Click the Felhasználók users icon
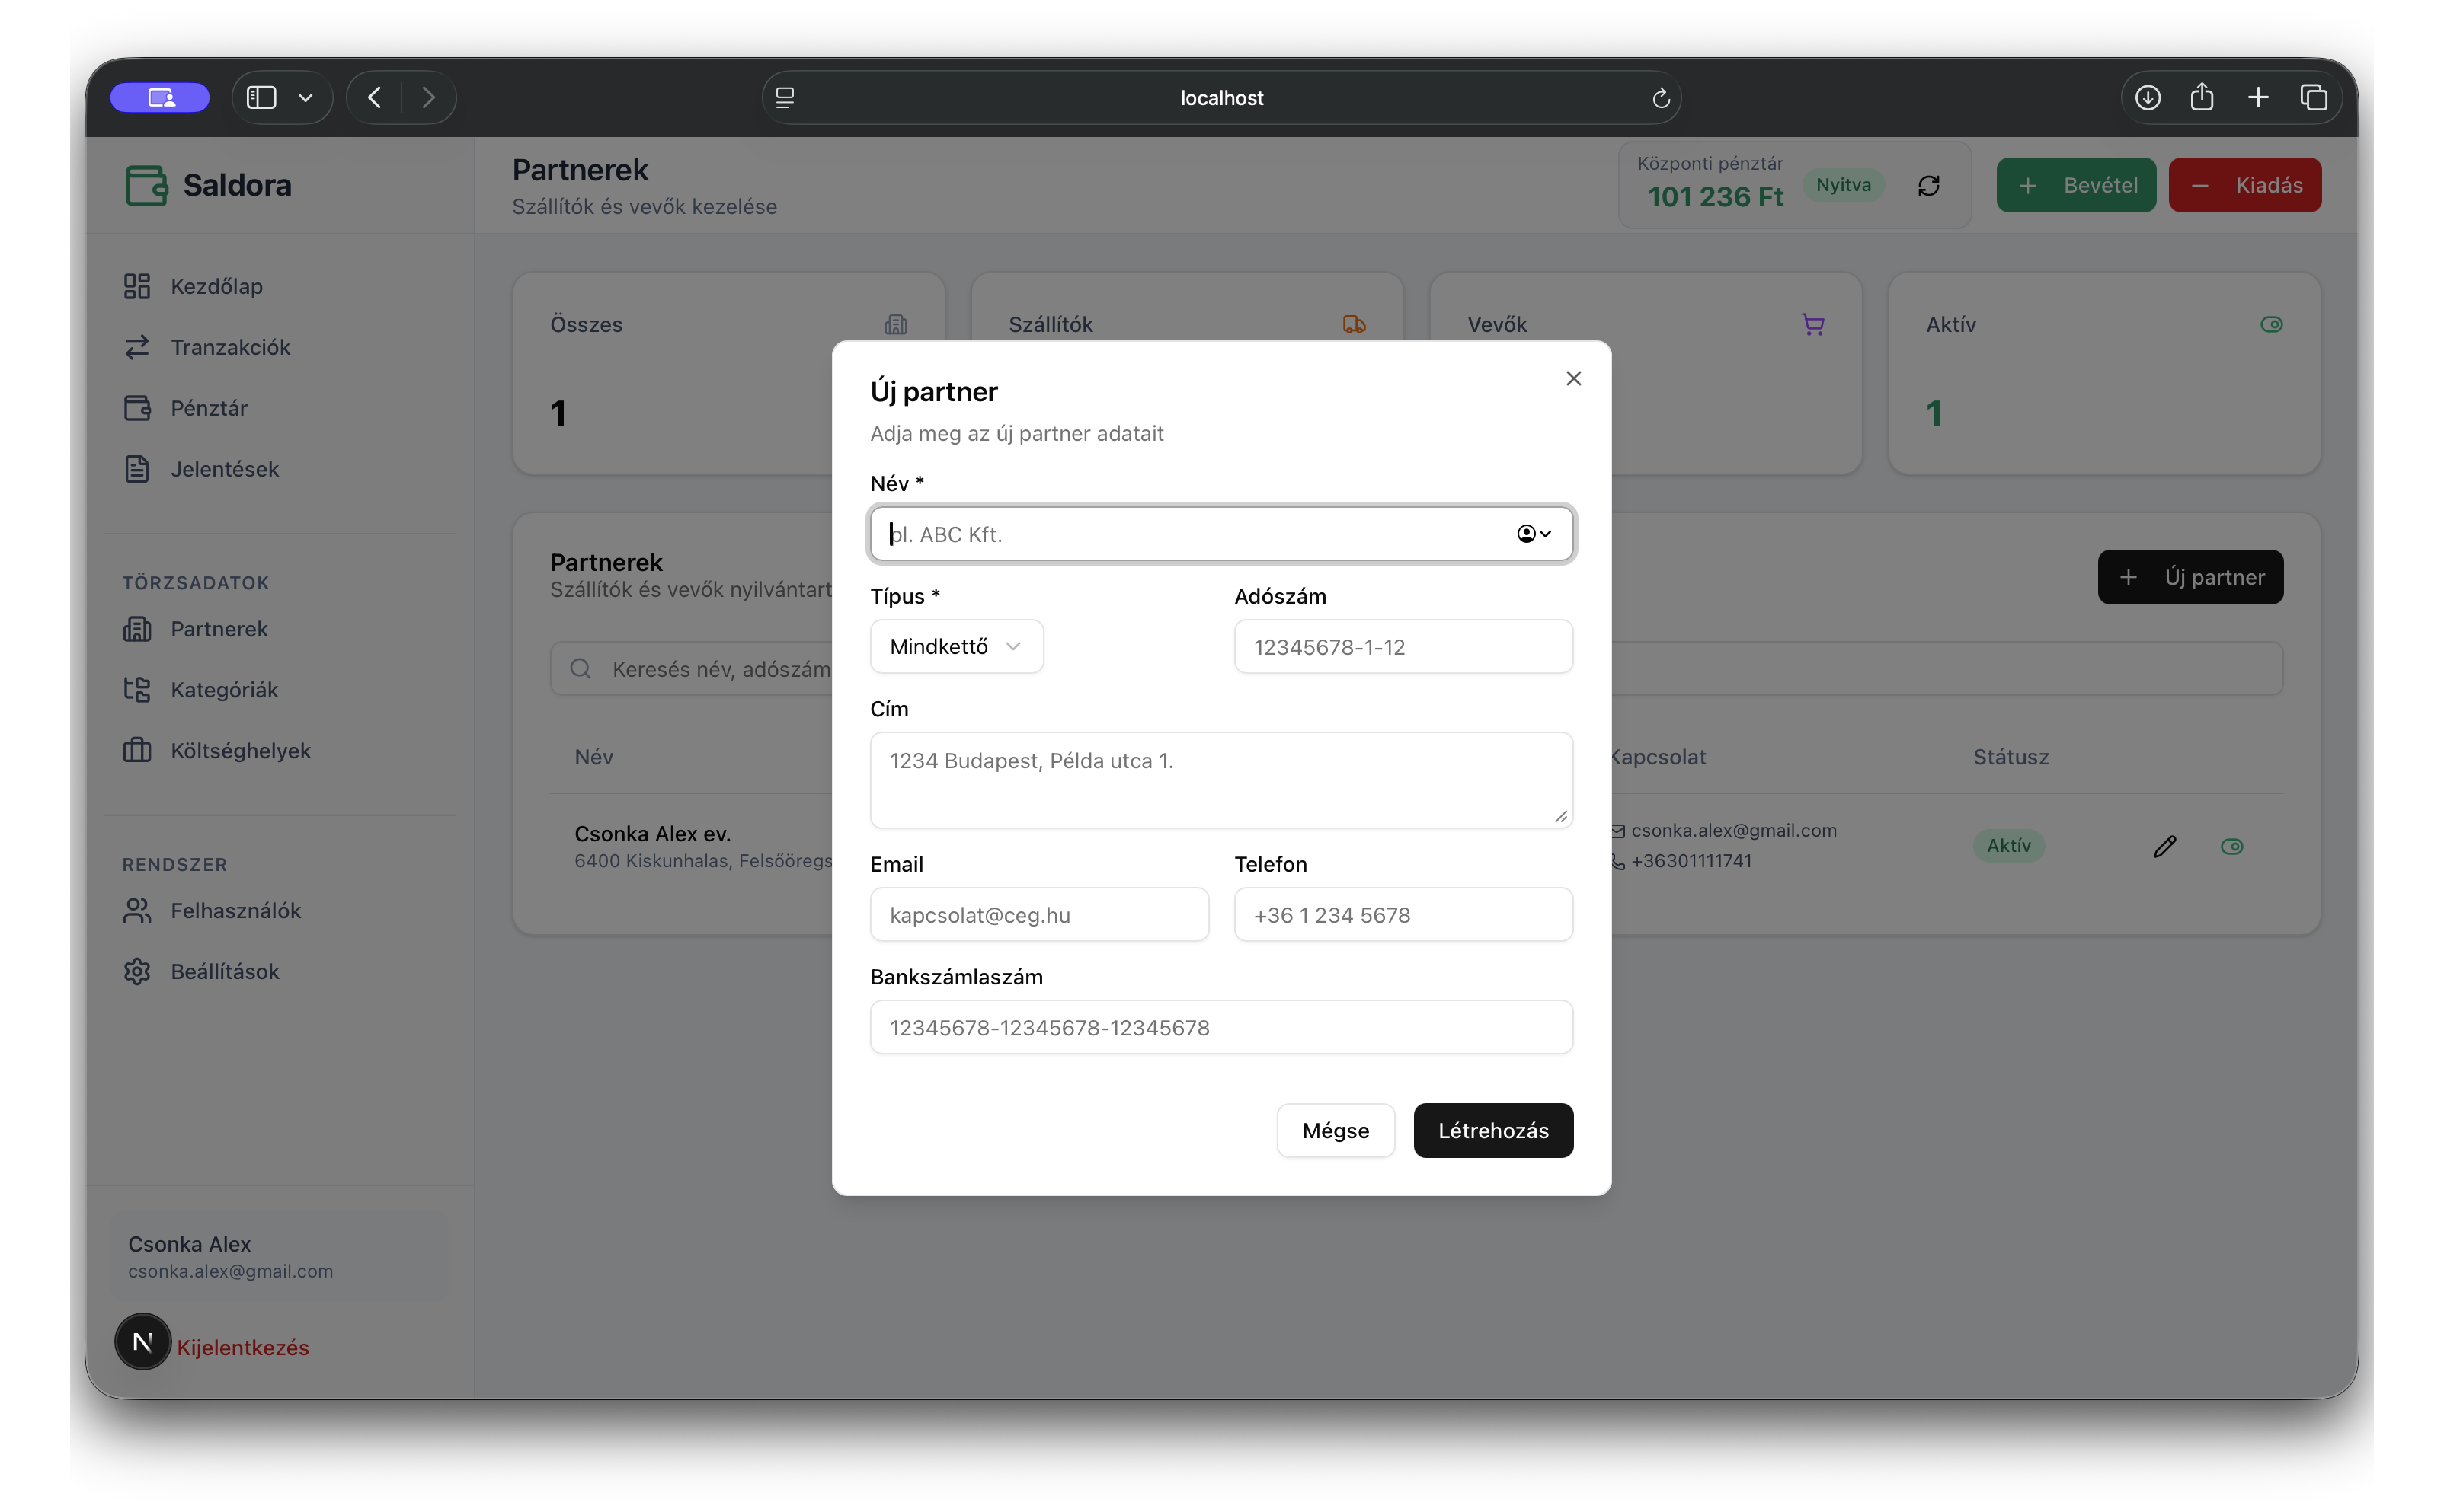Viewport: 2444px width, 1512px height. tap(137, 911)
